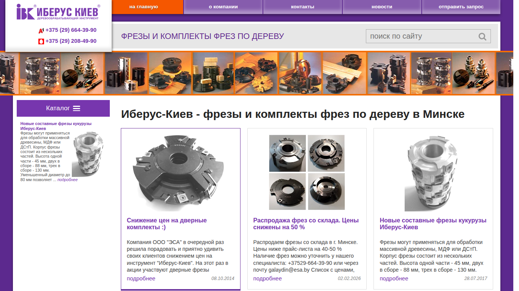Click the door cutter image in the first card
Viewport: 519px width, 291px height.
179,174
